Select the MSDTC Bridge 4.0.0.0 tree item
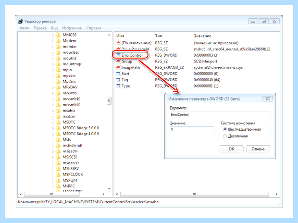This screenshot has height=223, width=298. (81, 134)
